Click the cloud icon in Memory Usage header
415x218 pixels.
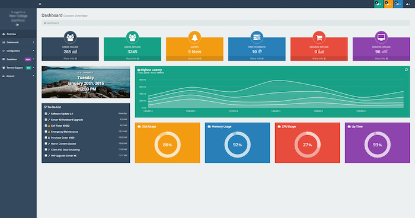209,126
